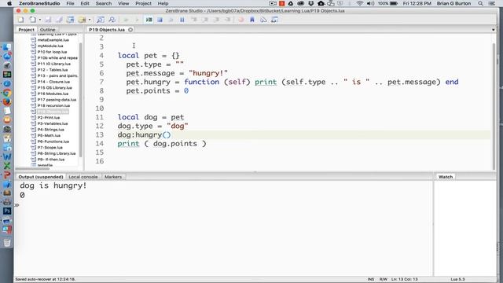Select P2-Print.lua file
The image size is (503, 283).
point(49,117)
